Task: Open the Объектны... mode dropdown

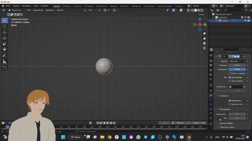Action: coord(17,10)
